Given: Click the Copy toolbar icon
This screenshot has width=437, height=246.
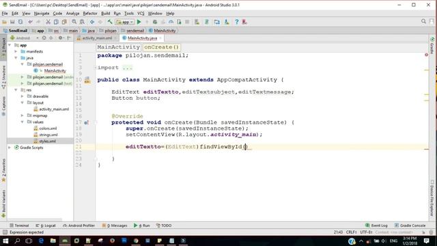Looking at the screenshot, I should (x=56, y=22).
